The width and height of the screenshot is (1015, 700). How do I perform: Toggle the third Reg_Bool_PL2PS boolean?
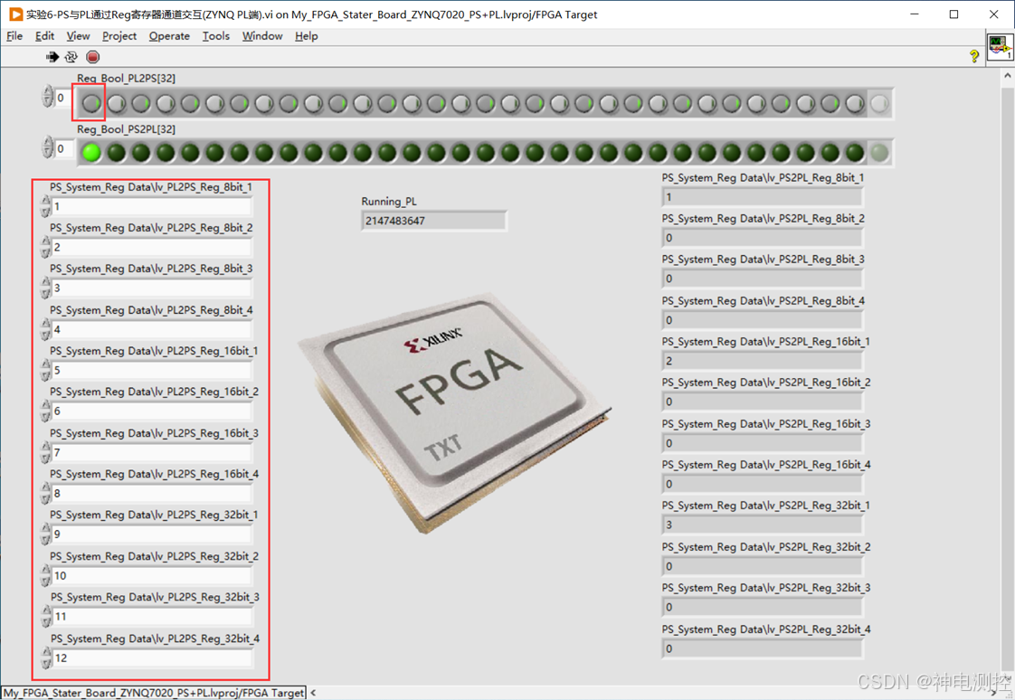coord(141,103)
